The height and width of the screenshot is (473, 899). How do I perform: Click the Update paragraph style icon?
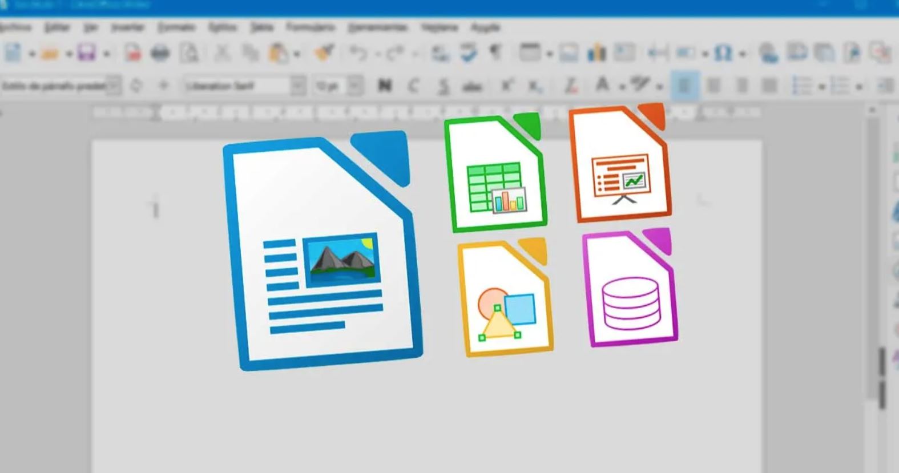(x=136, y=86)
